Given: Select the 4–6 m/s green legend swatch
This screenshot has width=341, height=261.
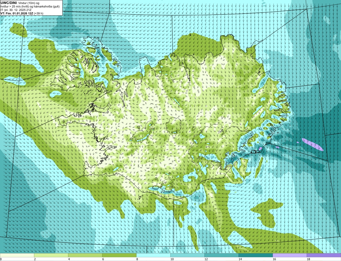Looking at the screenshot, I should [85, 255].
